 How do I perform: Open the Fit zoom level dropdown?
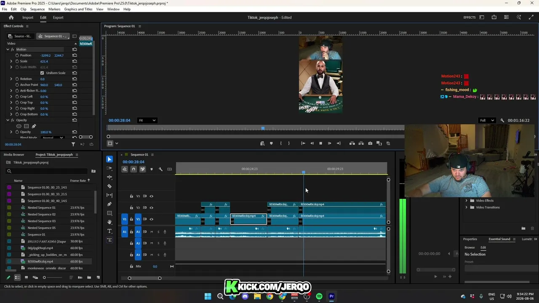coord(147,120)
